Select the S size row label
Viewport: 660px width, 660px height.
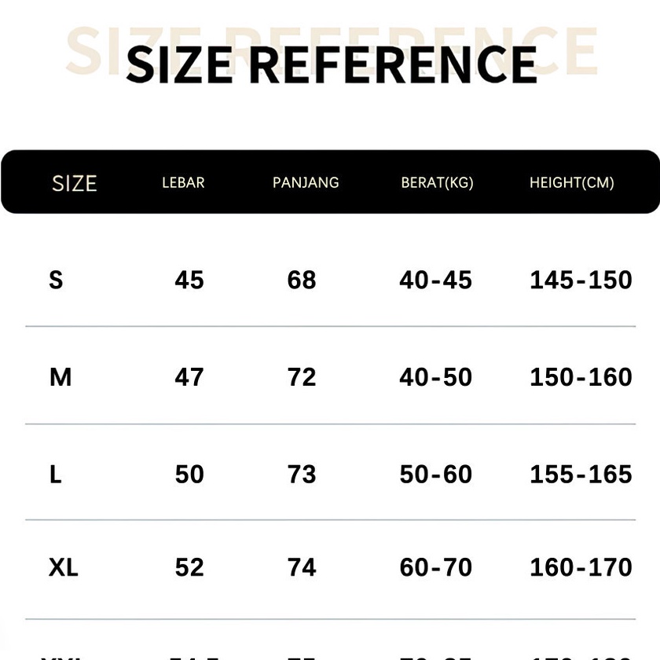coord(56,280)
